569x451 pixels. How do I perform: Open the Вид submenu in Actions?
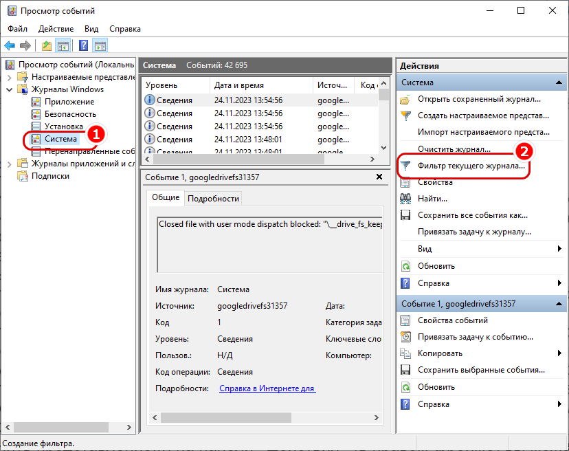425,249
